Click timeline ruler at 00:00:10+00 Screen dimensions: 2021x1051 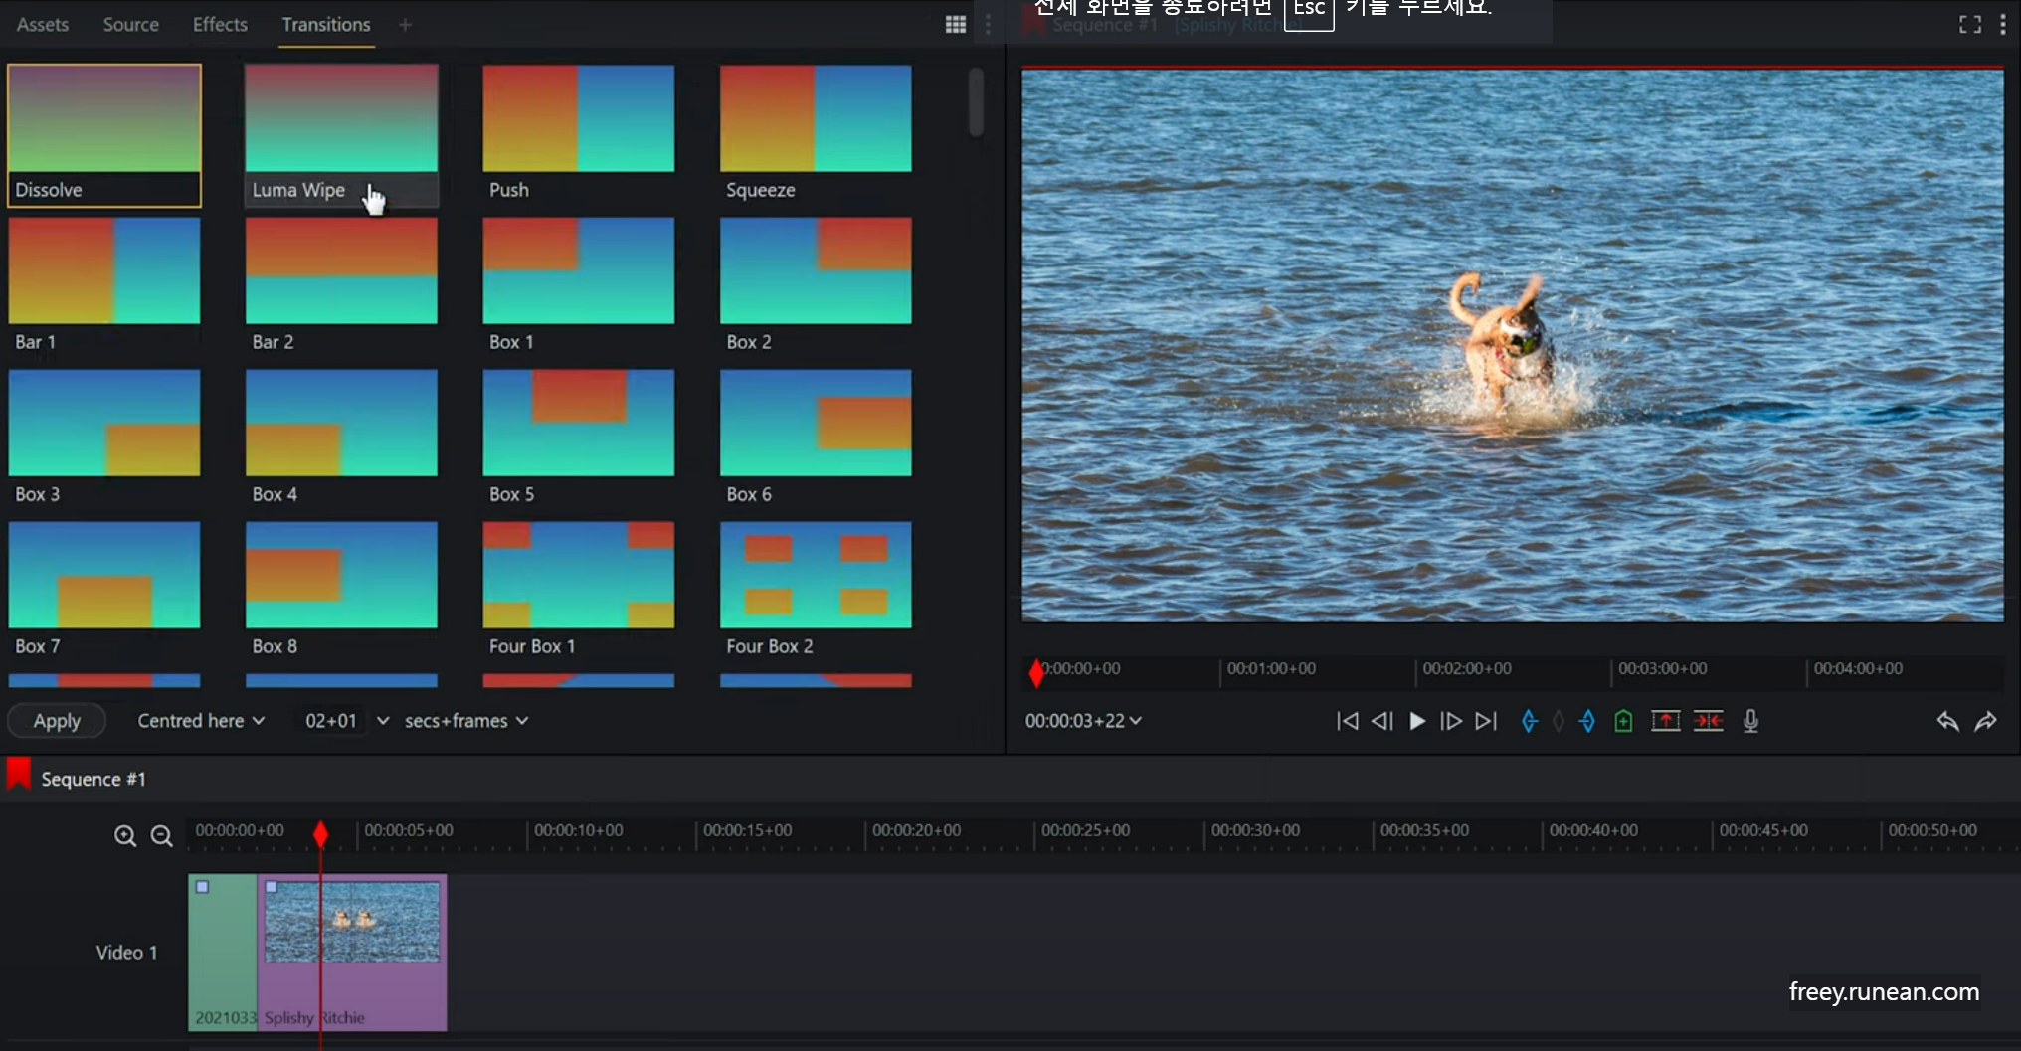(x=578, y=830)
